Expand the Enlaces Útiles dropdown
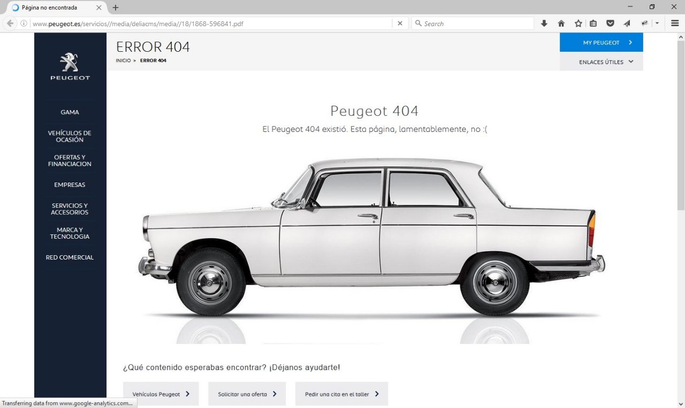 [x=602, y=61]
